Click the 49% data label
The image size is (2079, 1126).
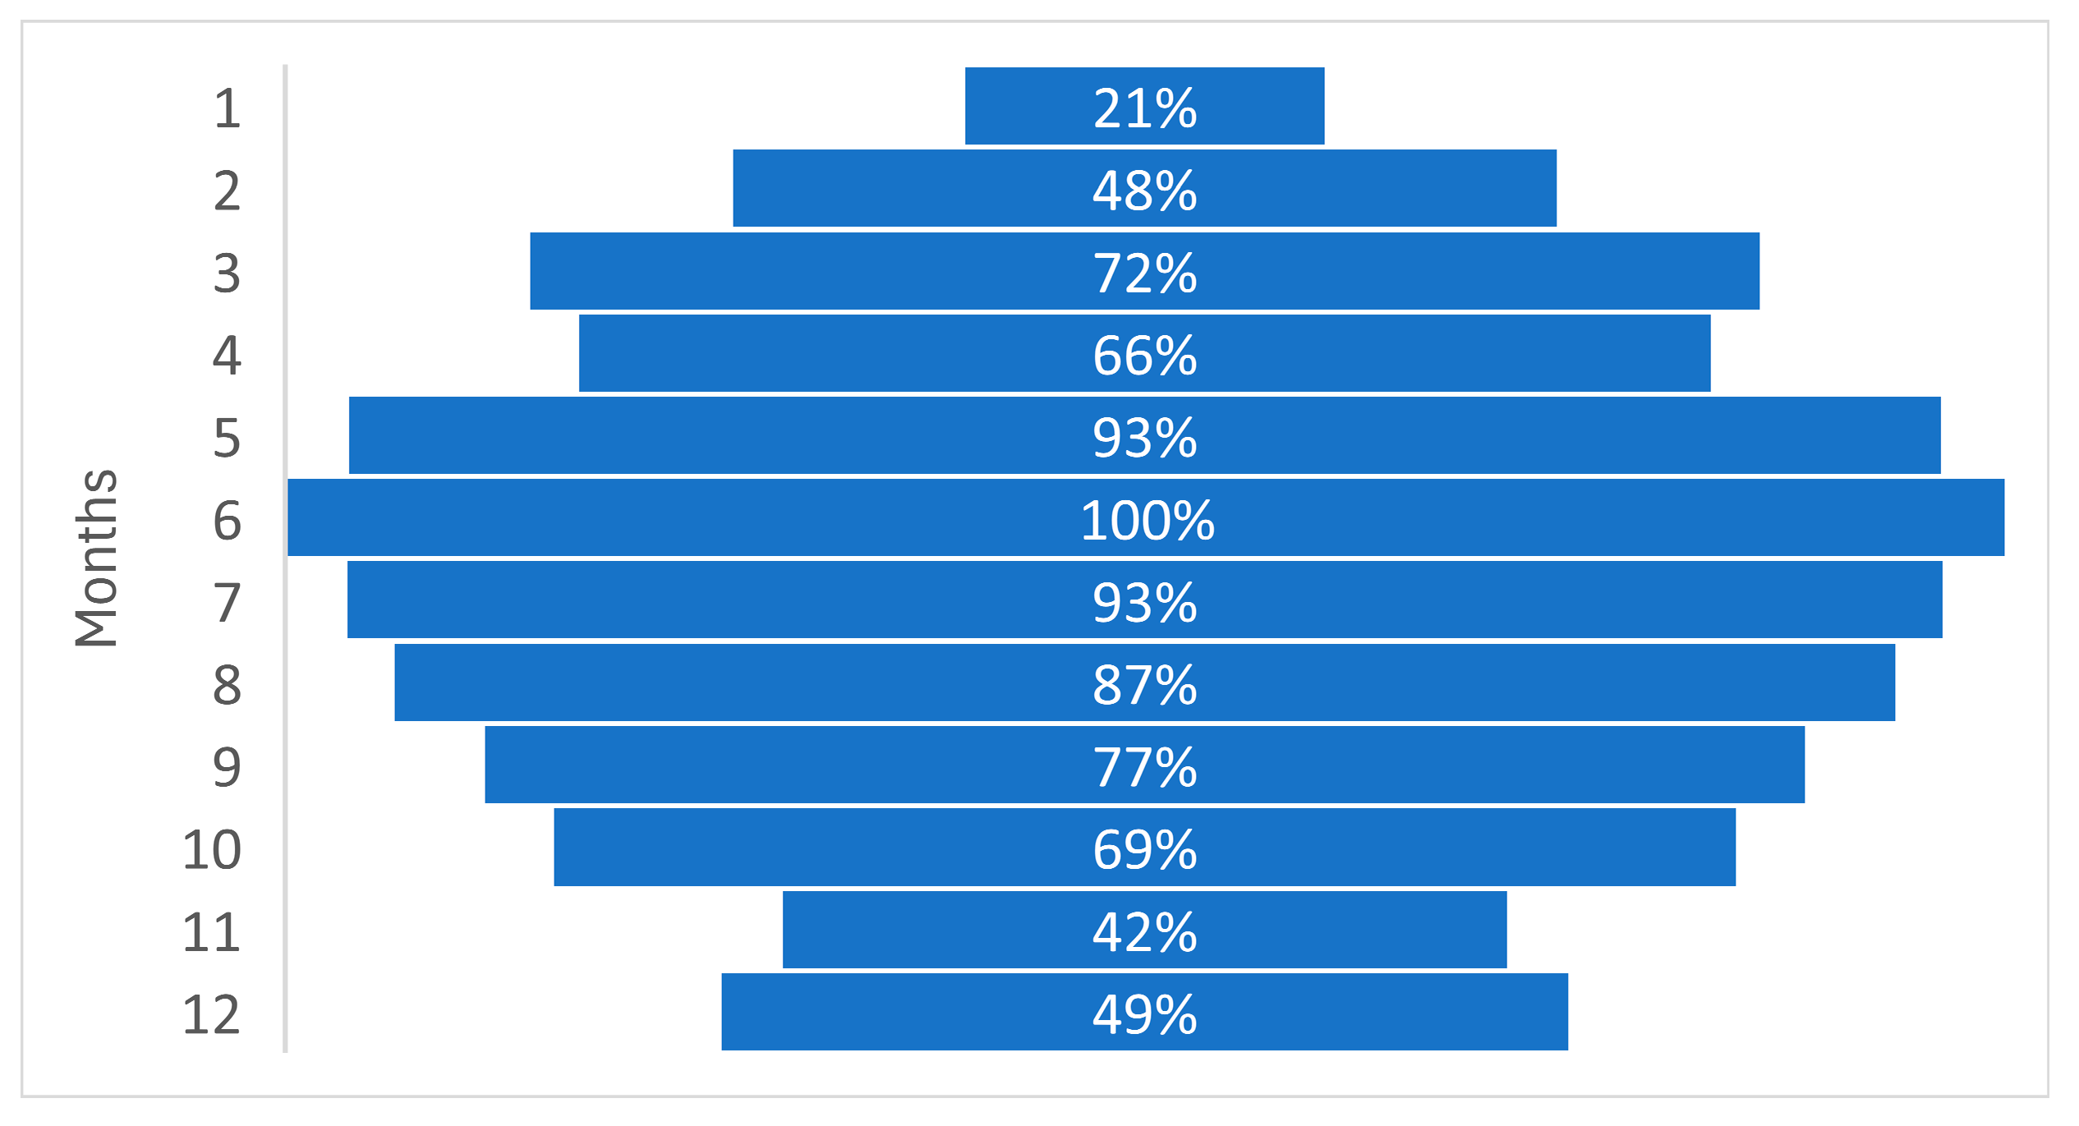(1144, 1014)
